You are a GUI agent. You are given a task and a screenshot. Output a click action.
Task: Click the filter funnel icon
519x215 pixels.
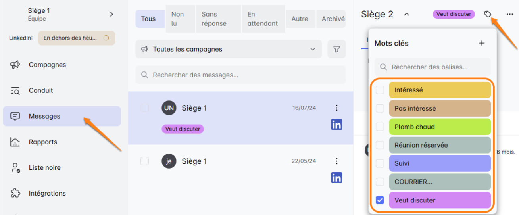click(x=336, y=49)
